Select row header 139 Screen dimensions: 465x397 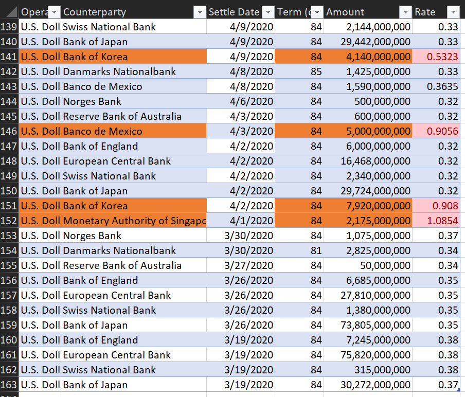(x=9, y=27)
